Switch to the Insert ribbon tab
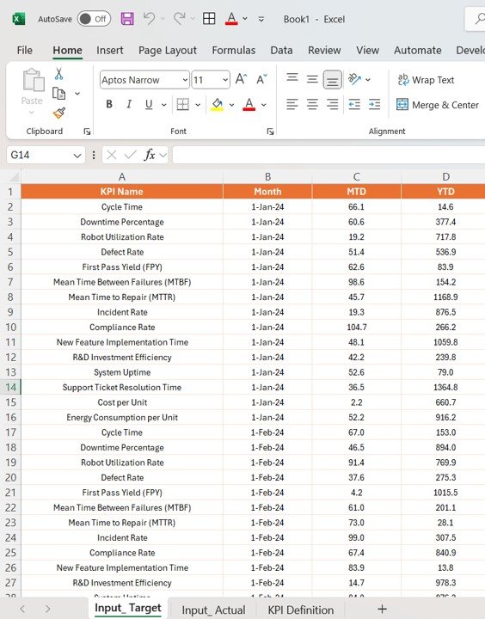This screenshot has height=619, width=485. click(110, 50)
